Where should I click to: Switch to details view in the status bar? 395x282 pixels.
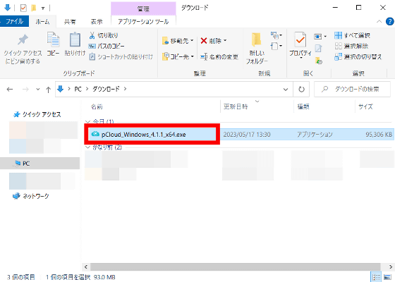377,277
